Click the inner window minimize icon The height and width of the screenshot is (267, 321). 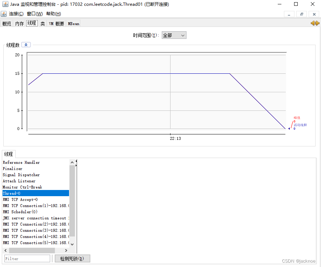[x=290, y=14]
